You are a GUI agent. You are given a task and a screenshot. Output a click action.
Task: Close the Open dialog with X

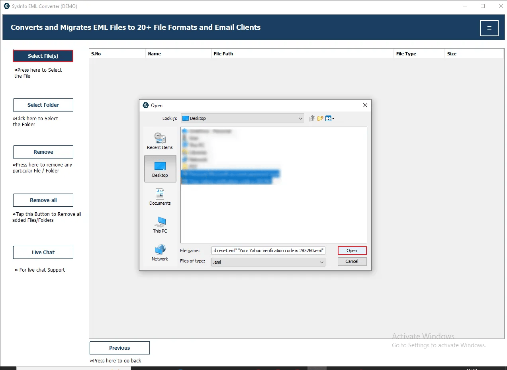pos(365,105)
